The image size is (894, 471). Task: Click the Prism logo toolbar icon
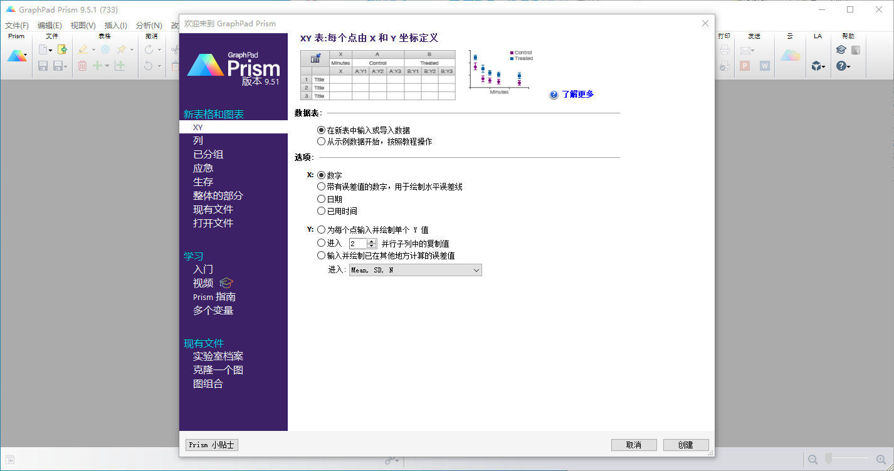click(x=16, y=55)
